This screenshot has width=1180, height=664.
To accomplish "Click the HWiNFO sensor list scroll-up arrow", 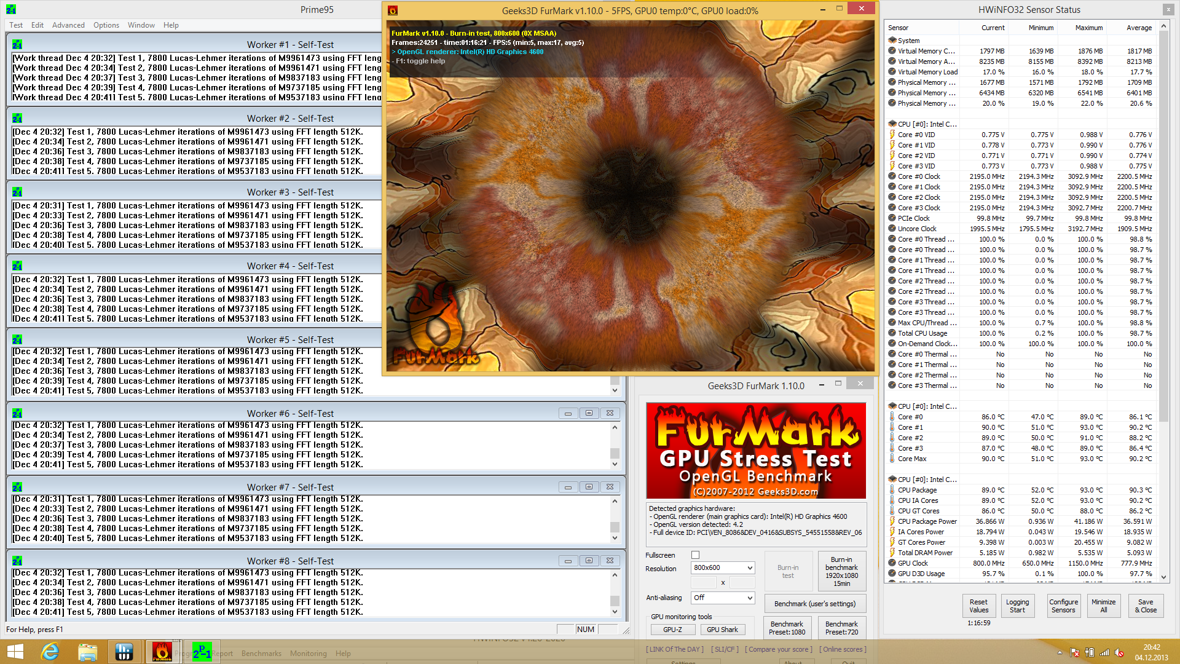I will [x=1163, y=26].
